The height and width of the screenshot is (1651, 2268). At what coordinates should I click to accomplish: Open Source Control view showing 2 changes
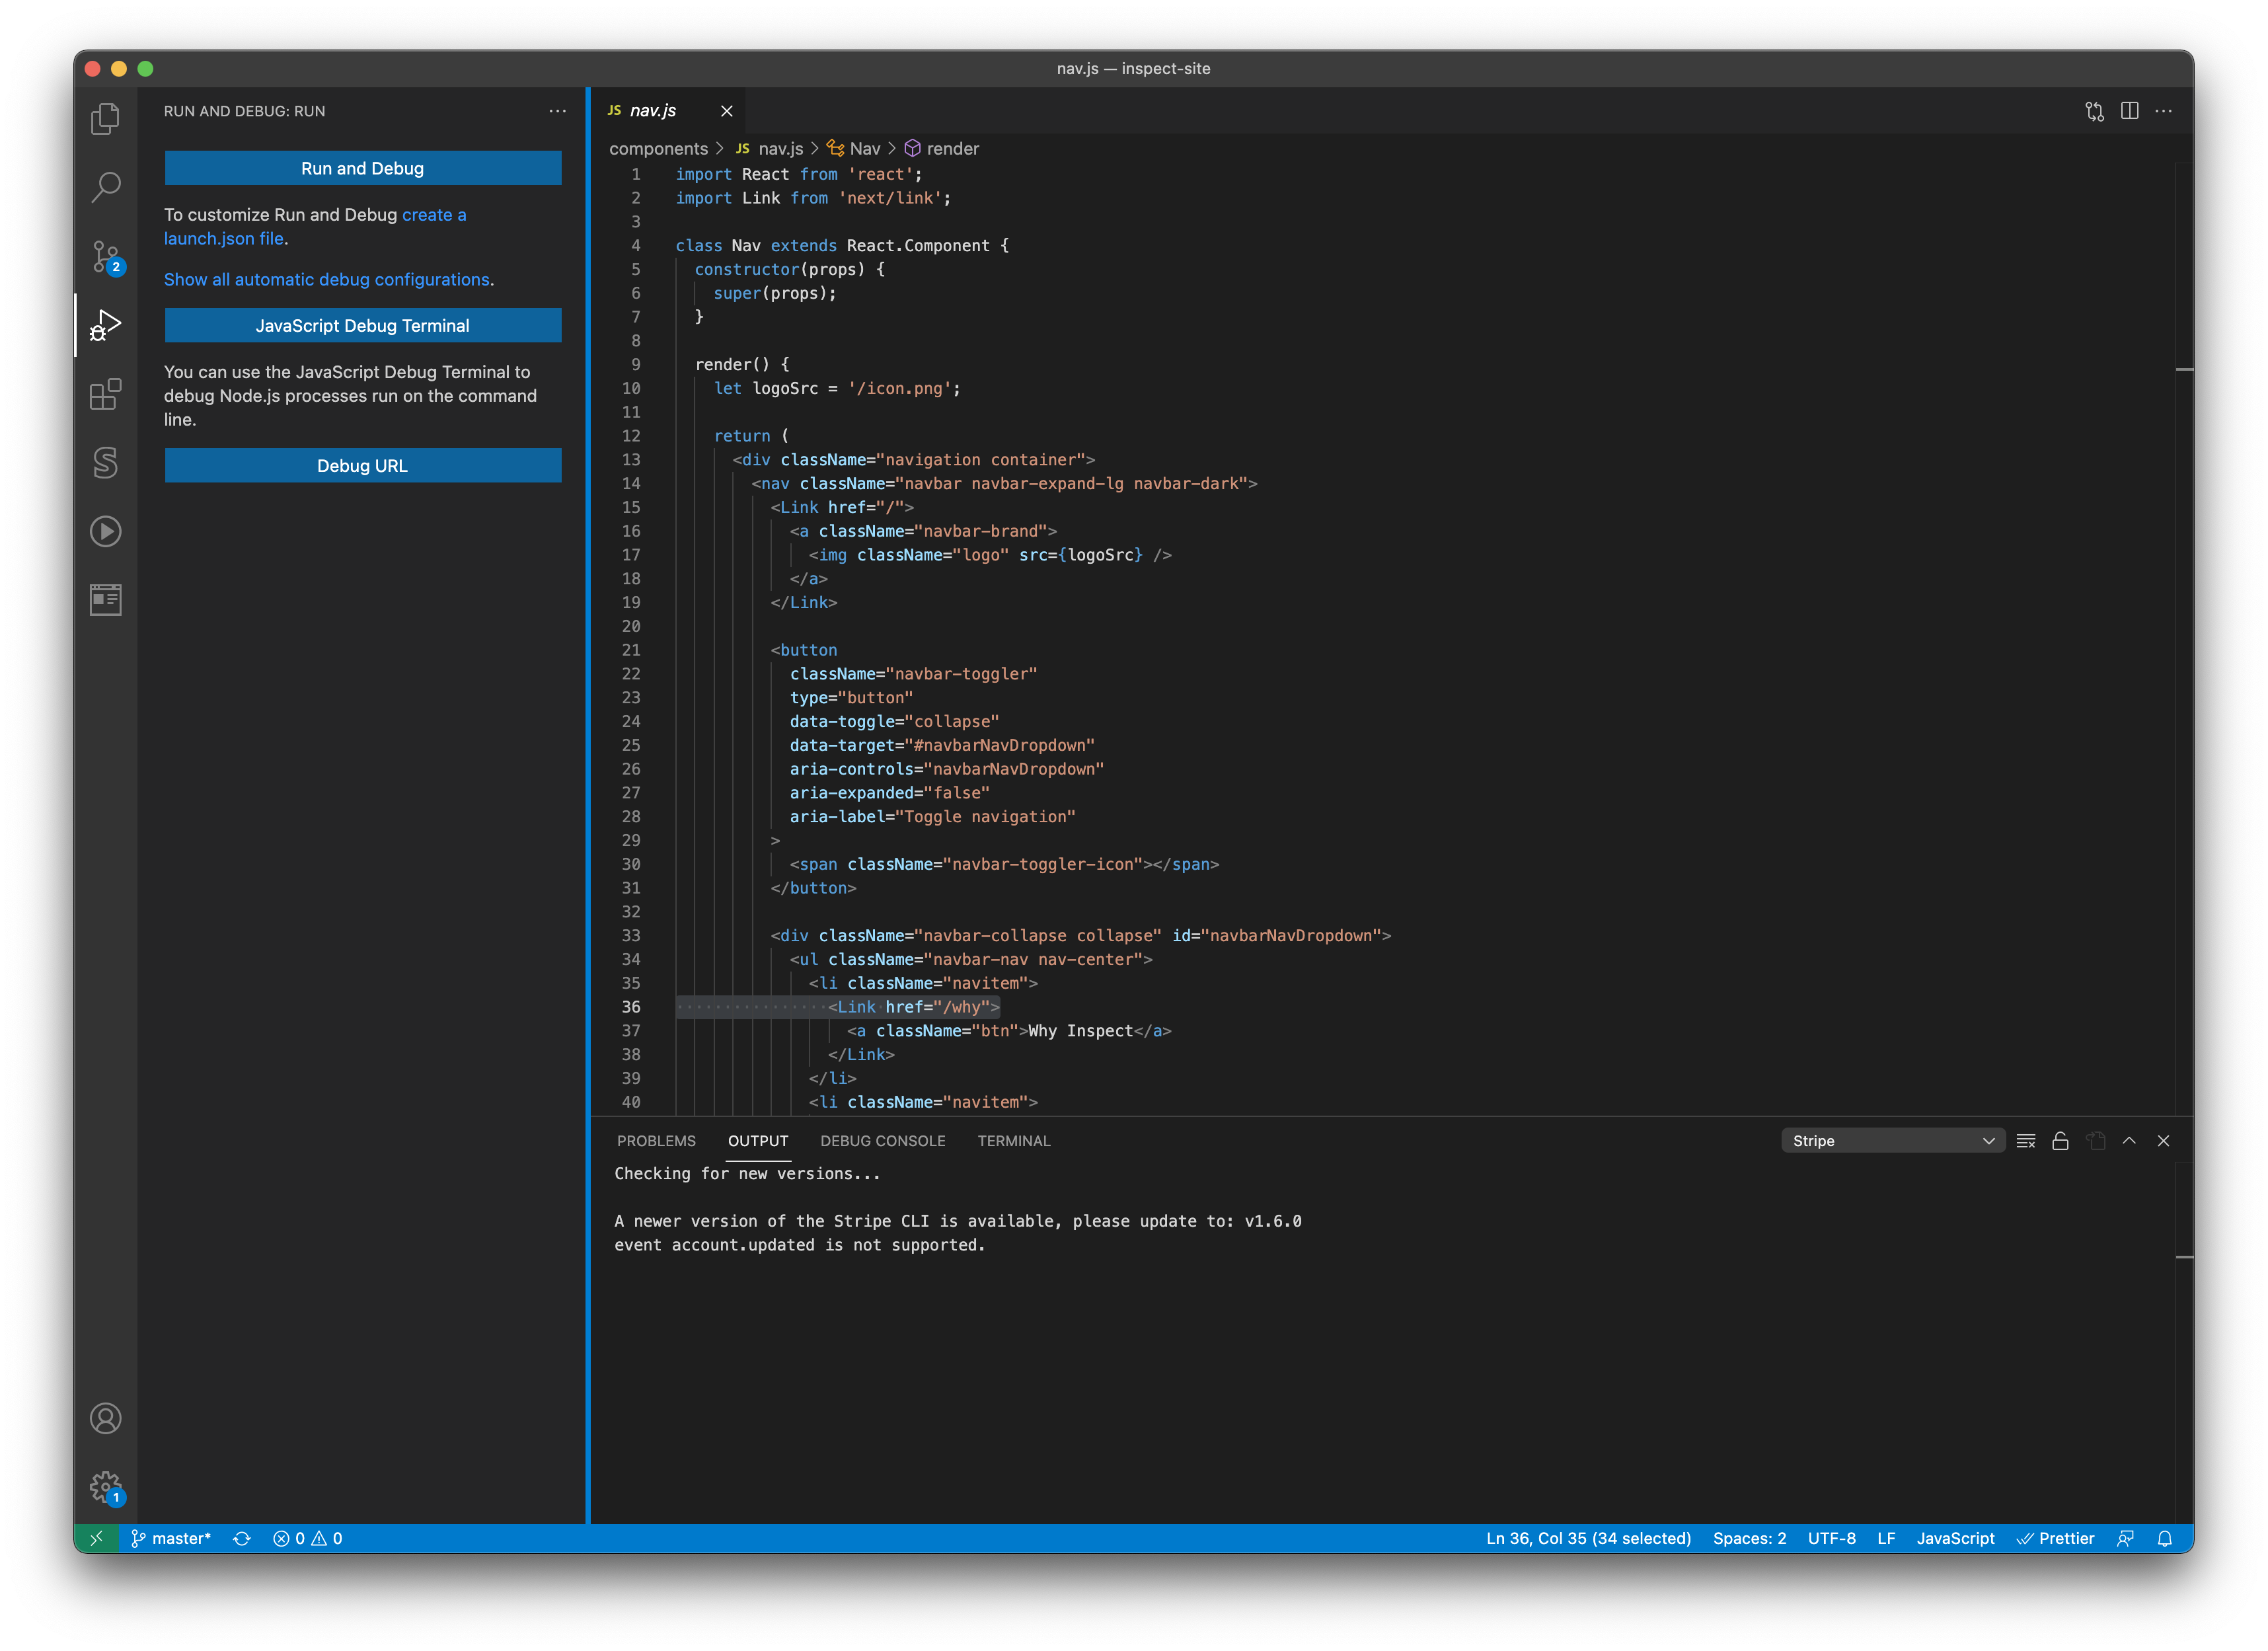[105, 257]
